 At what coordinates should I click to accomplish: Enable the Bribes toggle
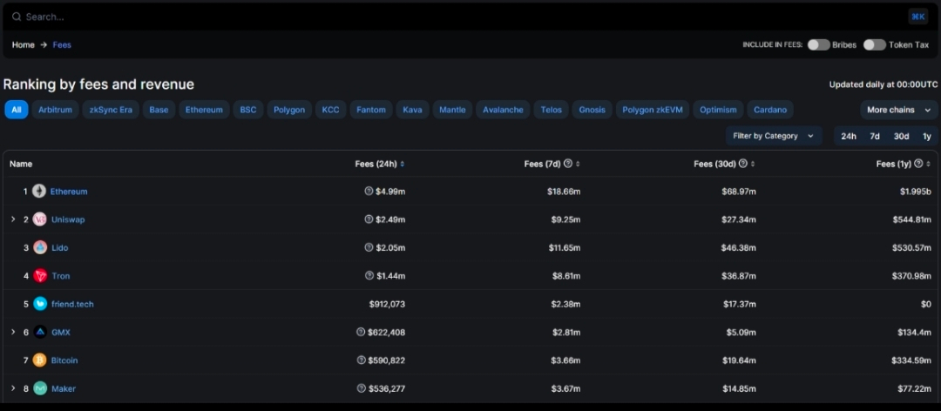818,44
